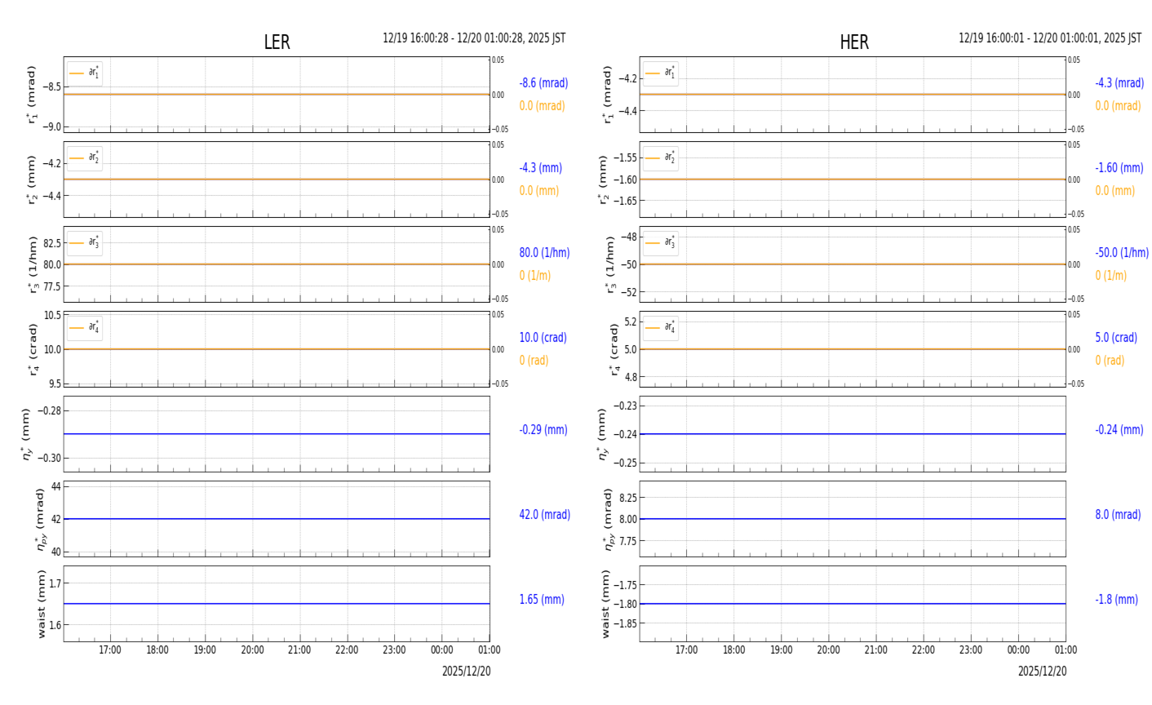Click the orange 0.0 (mm) label in LER
The image size is (1152, 705).
click(x=539, y=191)
